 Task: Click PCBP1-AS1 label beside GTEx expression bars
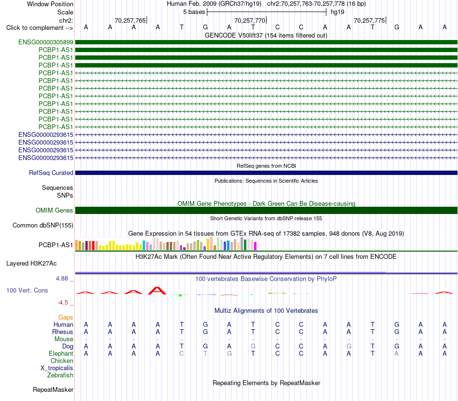coord(55,245)
